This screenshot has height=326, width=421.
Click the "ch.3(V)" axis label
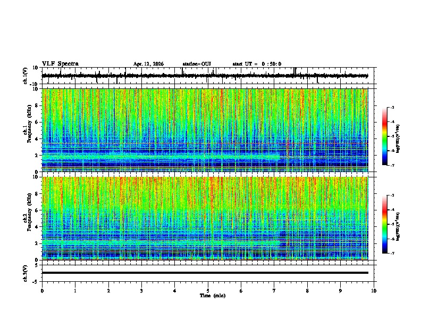point(25,273)
